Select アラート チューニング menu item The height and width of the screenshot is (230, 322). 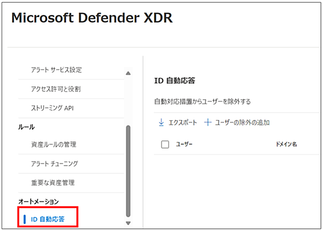[x=54, y=163]
